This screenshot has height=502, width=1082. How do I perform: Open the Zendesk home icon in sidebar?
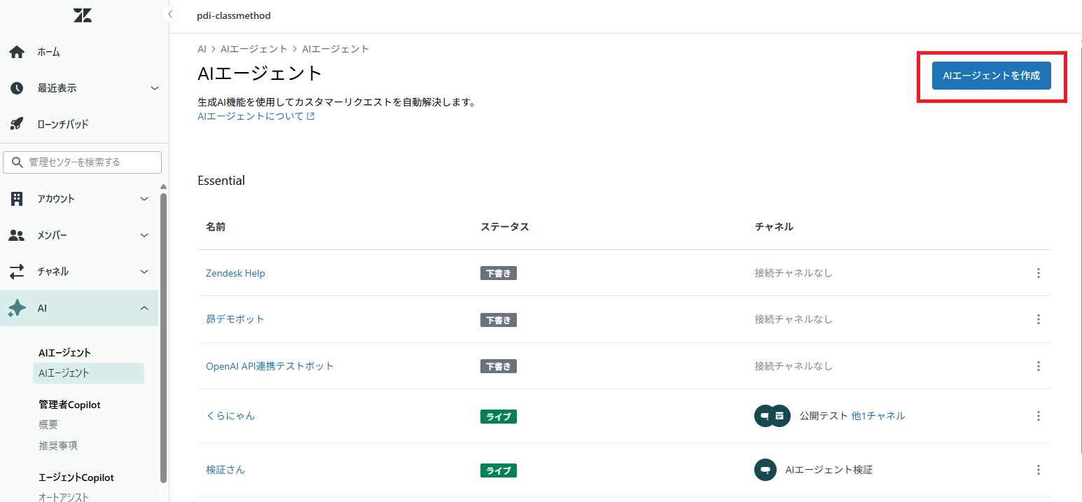tap(15, 51)
